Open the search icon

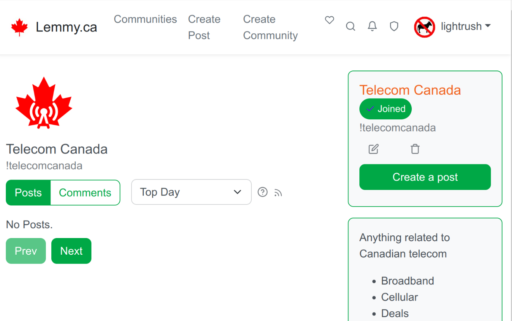tap(350, 26)
